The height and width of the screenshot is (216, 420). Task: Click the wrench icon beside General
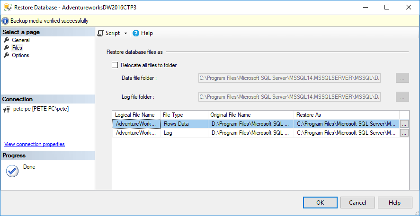point(7,40)
